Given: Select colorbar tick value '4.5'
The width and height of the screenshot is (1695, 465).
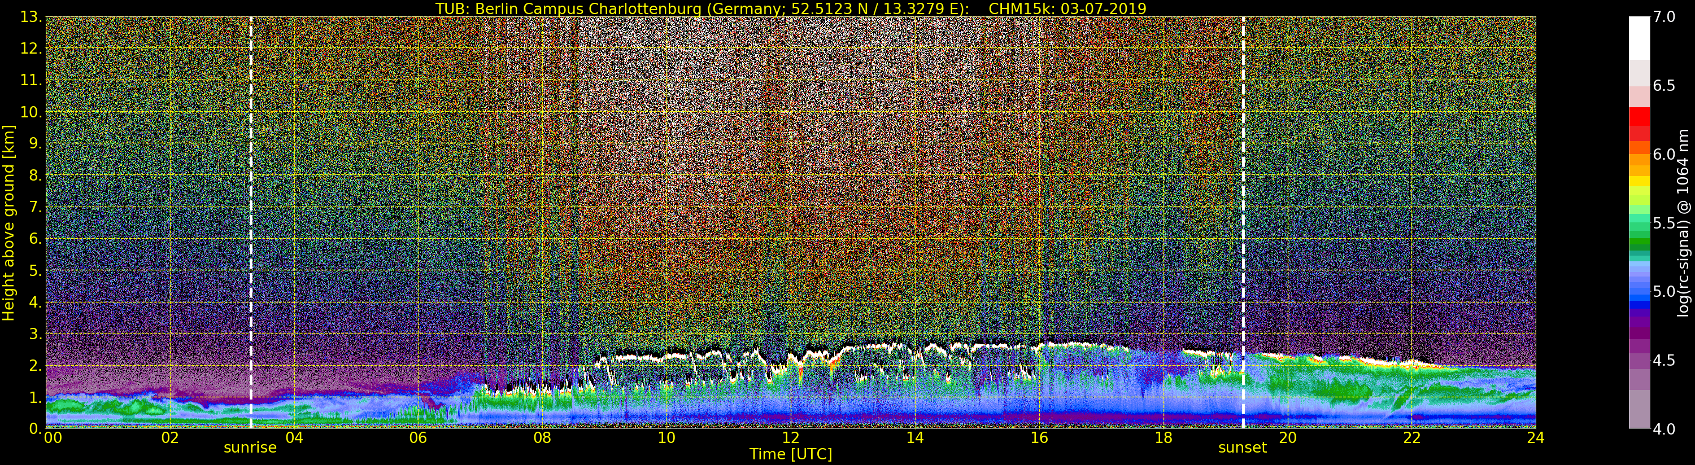Looking at the screenshot, I should [1665, 360].
